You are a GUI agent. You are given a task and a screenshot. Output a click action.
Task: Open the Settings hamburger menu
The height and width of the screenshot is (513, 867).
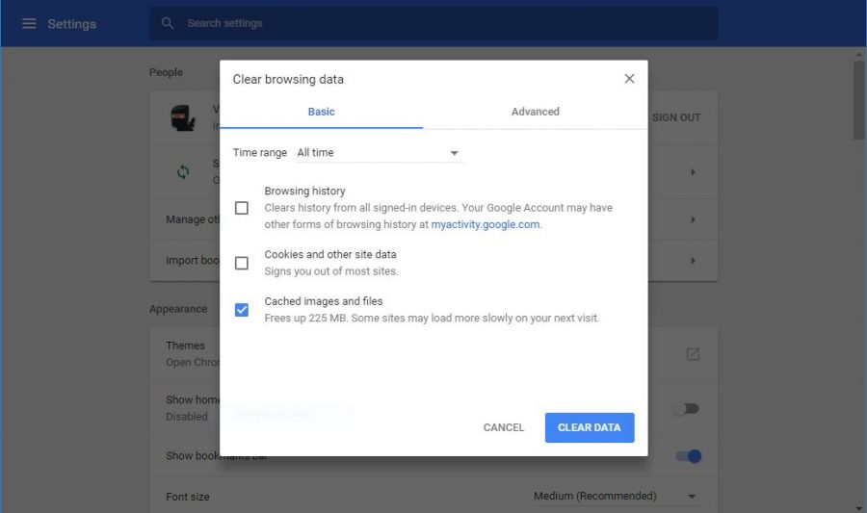29,23
